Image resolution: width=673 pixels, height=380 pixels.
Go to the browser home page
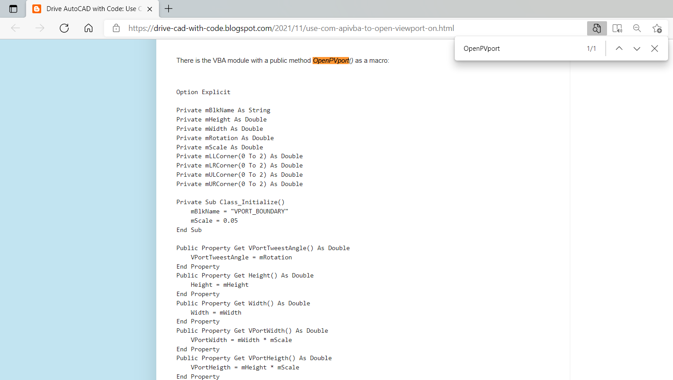point(88,28)
